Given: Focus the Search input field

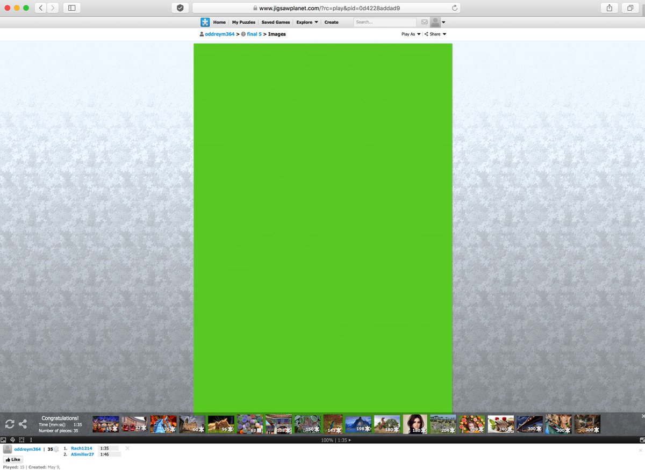Looking at the screenshot, I should tap(385, 22).
